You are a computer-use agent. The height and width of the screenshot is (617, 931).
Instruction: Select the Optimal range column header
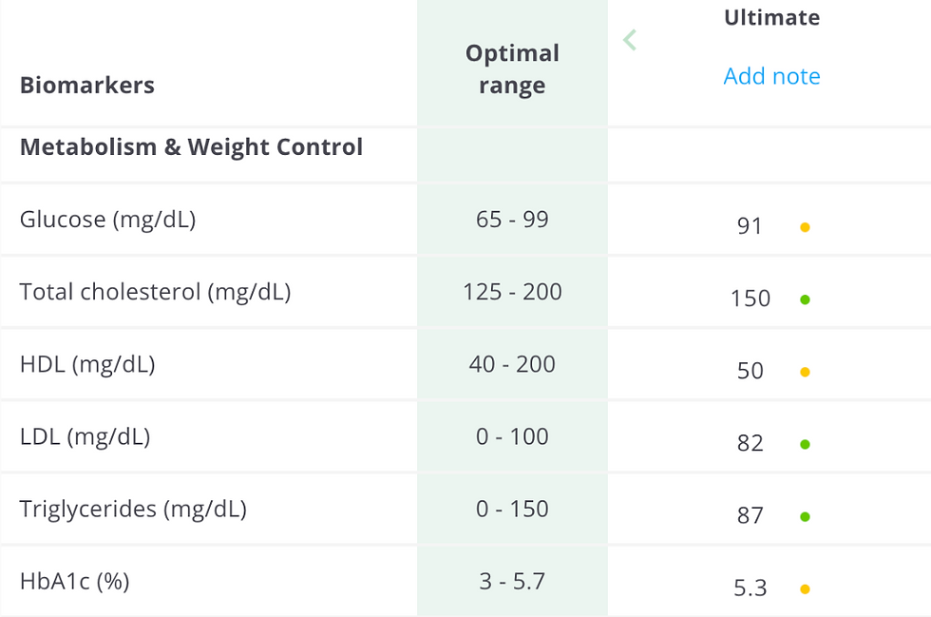pyautogui.click(x=512, y=69)
